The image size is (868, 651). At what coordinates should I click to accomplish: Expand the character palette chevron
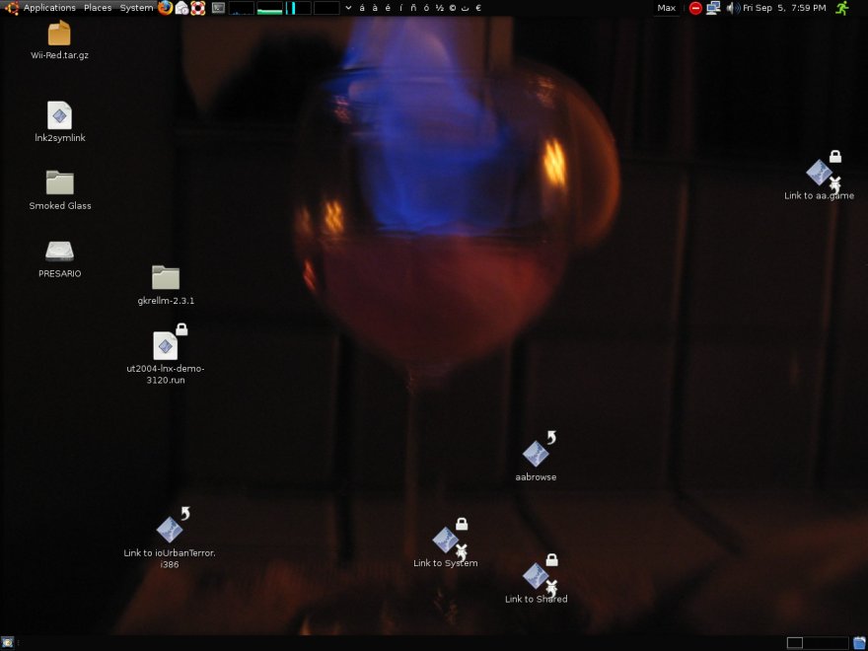348,8
